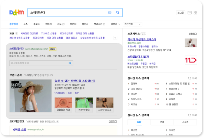
Task: Open the 놓칠 수 없는 트렌디함 스타일난다 link
Action: [75, 81]
